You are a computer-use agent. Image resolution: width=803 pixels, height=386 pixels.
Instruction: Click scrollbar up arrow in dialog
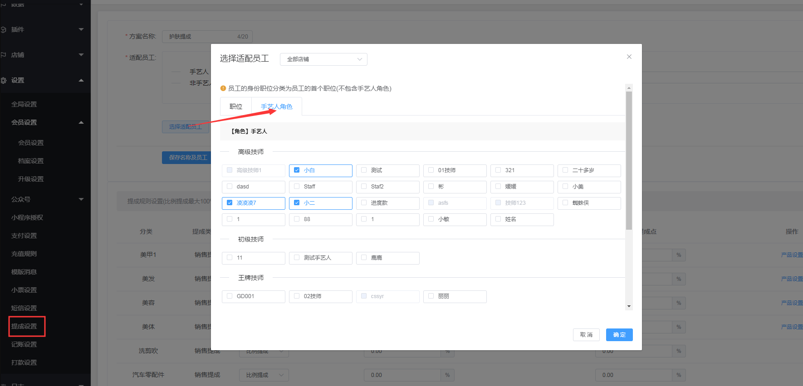pos(629,87)
